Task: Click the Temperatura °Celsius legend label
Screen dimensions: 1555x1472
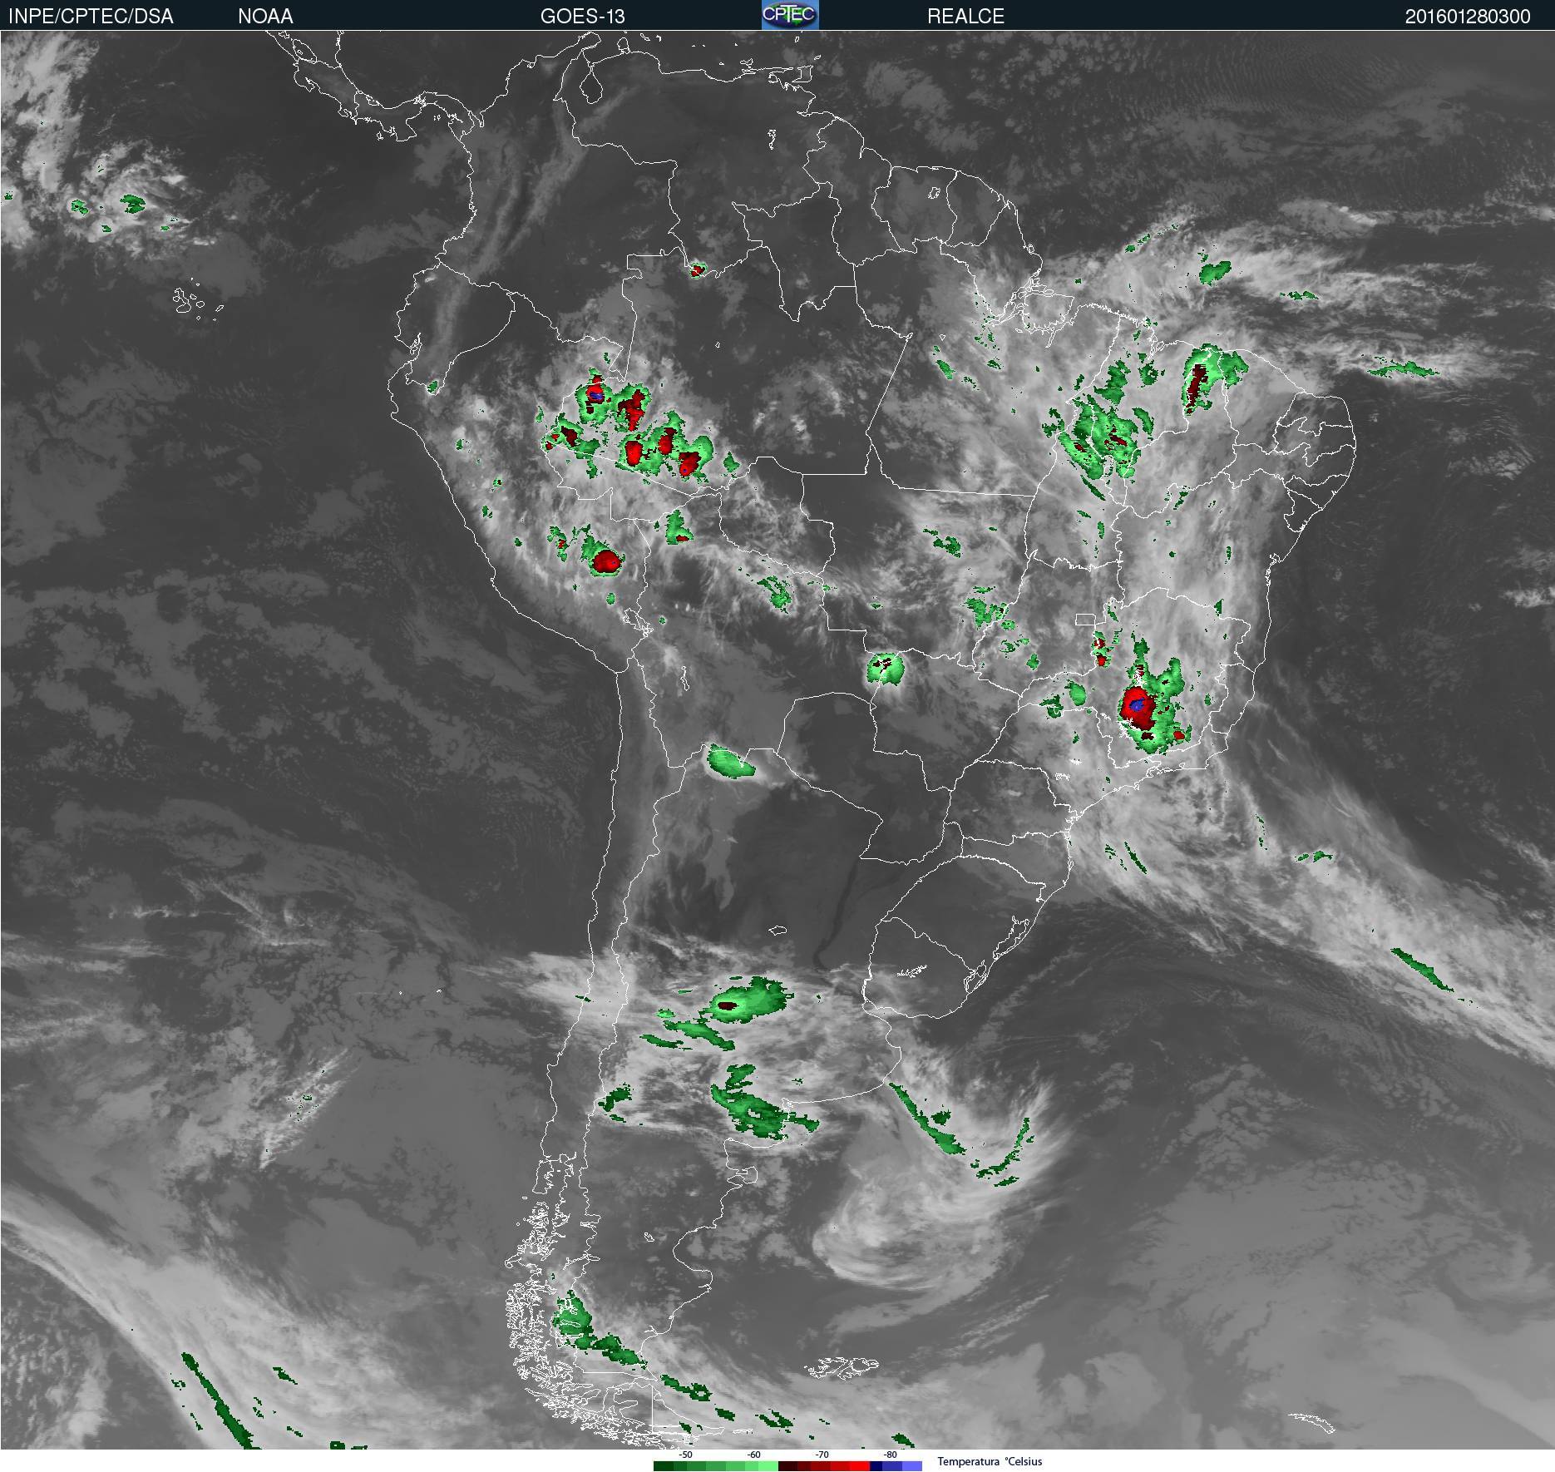Action: pyautogui.click(x=990, y=1461)
